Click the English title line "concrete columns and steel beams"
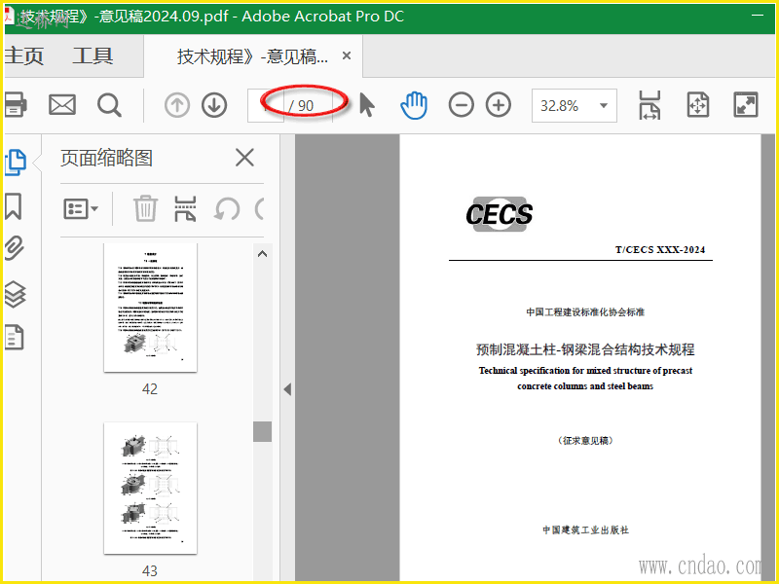The height and width of the screenshot is (584, 779). [585, 386]
